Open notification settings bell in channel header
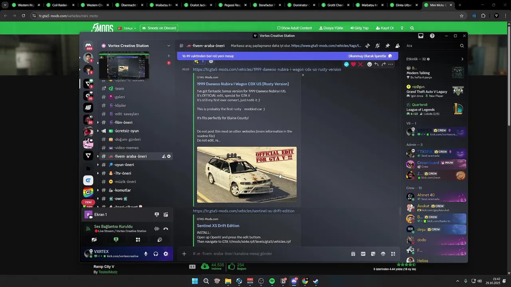Screen dimensions: 511x287 tap(377, 46)
